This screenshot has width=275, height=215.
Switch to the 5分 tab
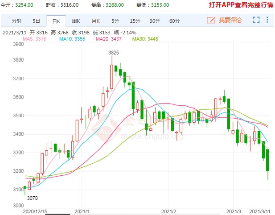coord(115,21)
